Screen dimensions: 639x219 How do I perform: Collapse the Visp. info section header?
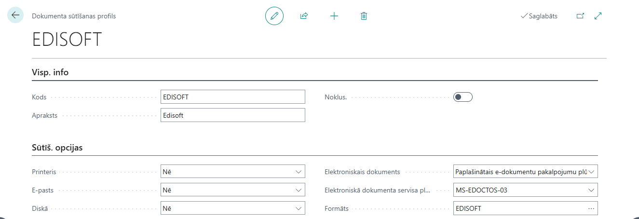50,72
